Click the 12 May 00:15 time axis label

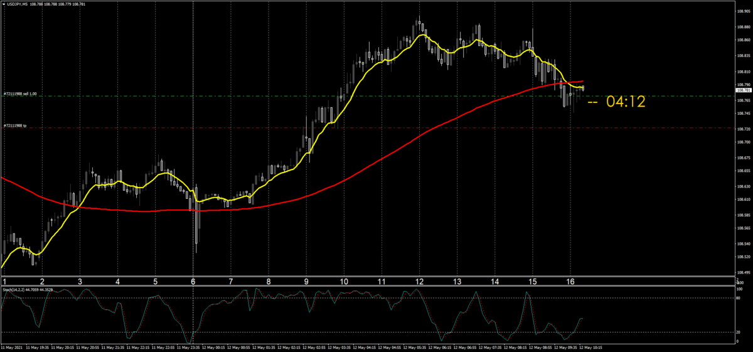tap(213, 348)
